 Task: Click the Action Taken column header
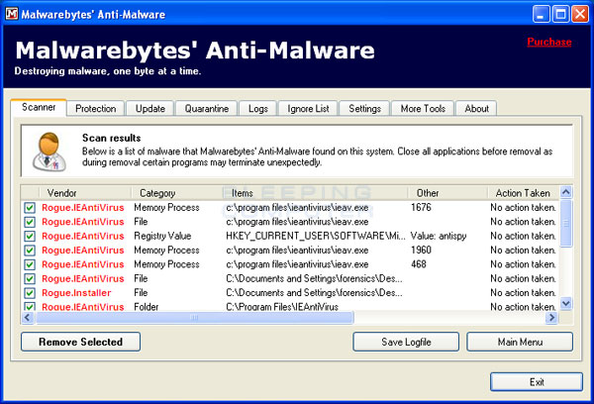pyautogui.click(x=523, y=193)
